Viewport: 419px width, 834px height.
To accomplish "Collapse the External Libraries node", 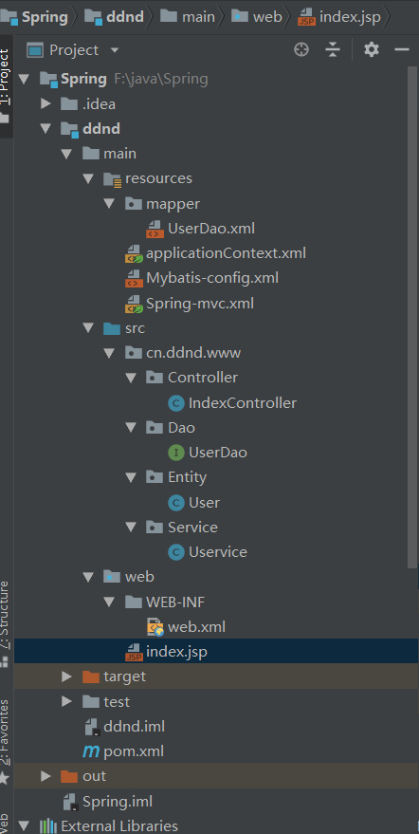I will (x=24, y=826).
